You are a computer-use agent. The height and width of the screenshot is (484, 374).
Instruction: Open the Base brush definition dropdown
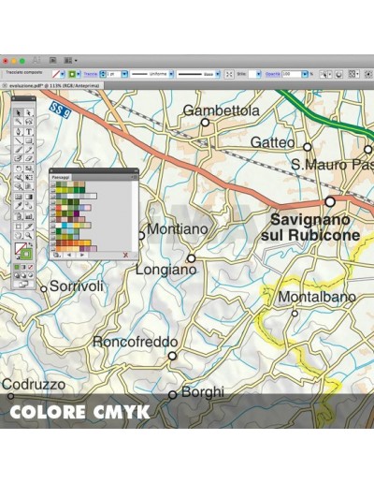(218, 74)
